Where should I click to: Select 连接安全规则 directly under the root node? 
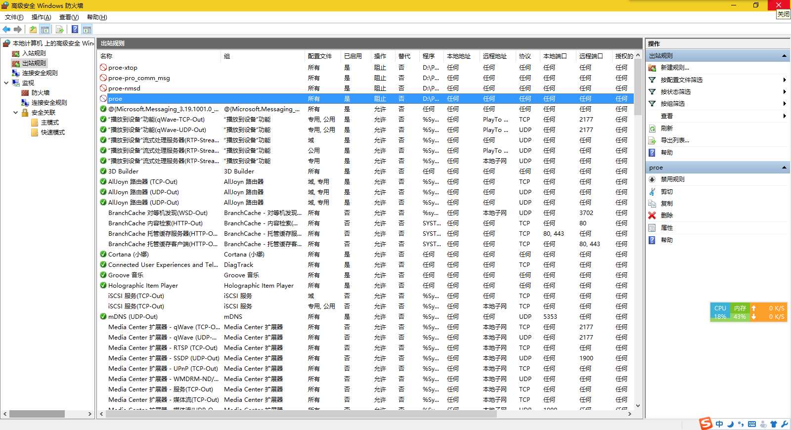40,73
